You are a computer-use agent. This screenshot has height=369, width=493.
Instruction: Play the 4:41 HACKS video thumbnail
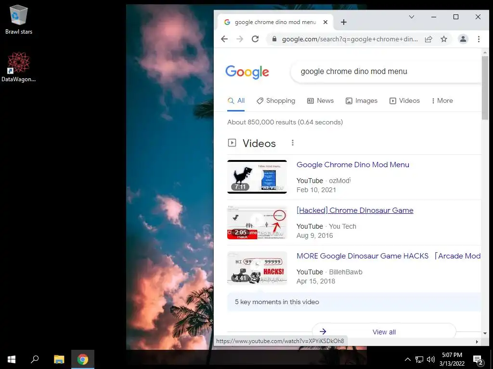point(257,268)
